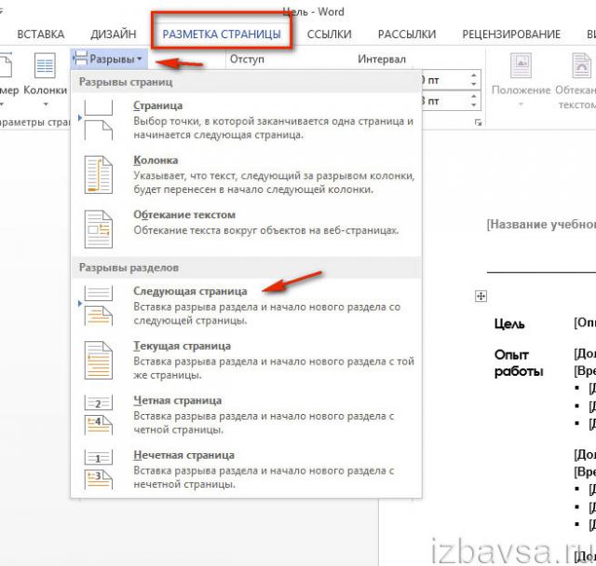Click the РАЗМЕТКА СТРАНИЦЫ tab
The image size is (596, 566).
pos(221,35)
